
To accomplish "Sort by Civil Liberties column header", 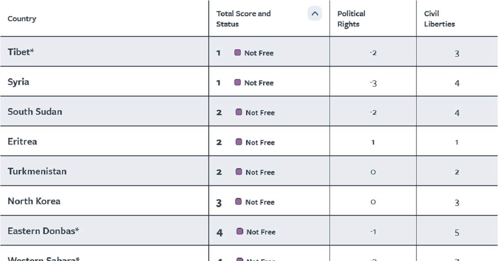I will tap(439, 19).
